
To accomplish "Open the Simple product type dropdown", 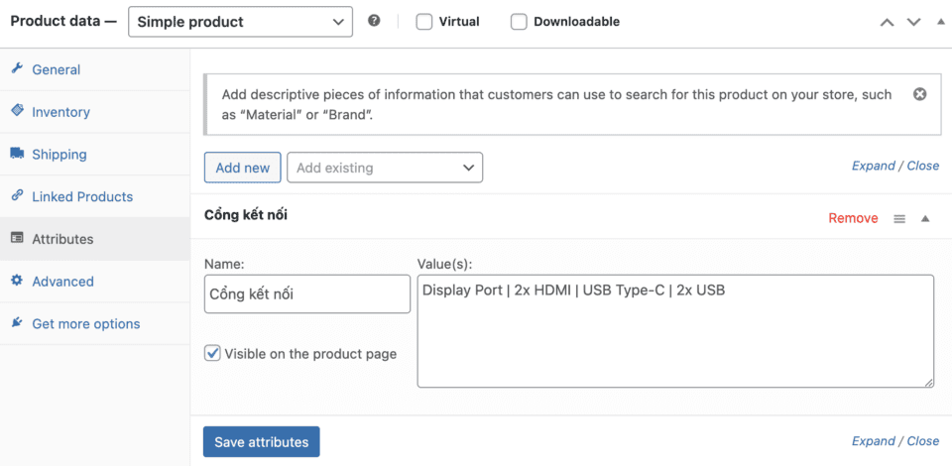I will point(240,22).
